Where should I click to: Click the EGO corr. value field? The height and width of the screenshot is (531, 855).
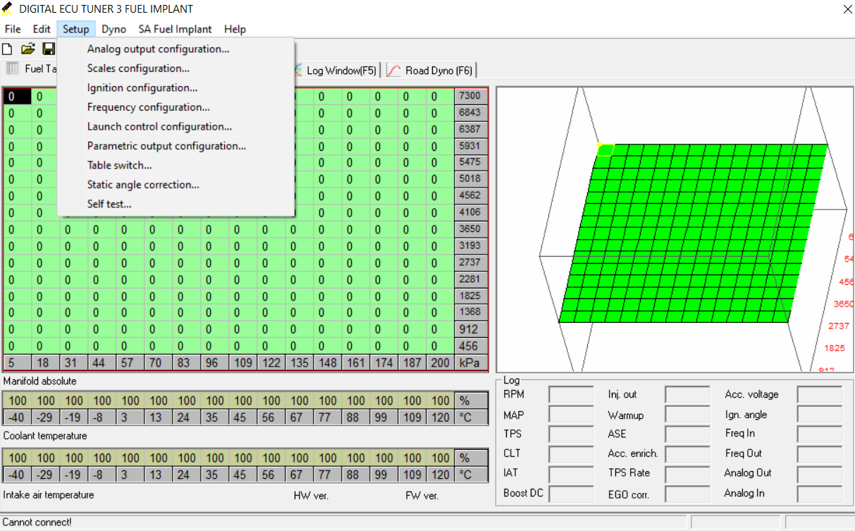point(687,494)
